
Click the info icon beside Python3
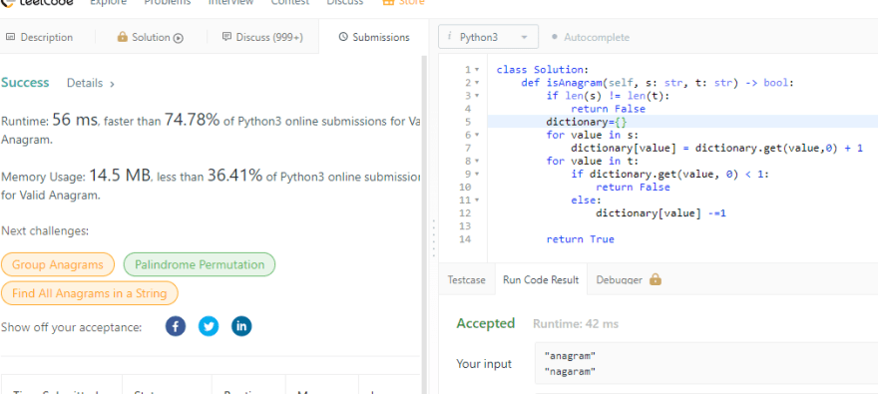pyautogui.click(x=449, y=37)
